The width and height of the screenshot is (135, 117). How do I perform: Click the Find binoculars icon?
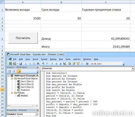(x=38, y=64)
